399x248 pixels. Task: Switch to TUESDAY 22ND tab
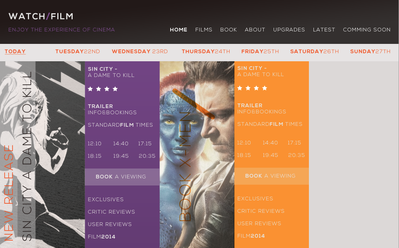click(78, 51)
